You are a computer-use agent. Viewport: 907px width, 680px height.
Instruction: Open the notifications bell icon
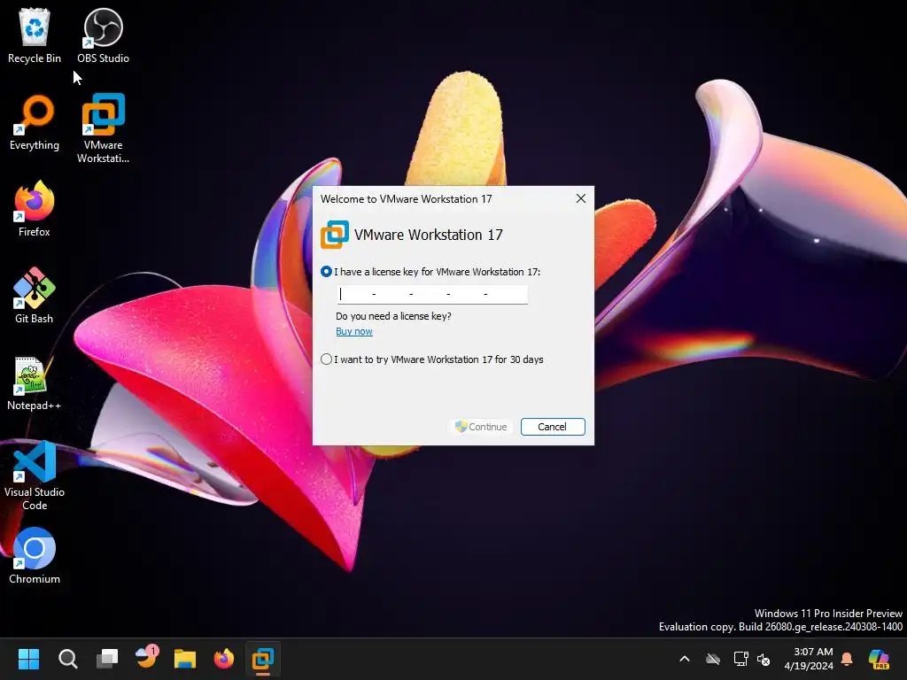pyautogui.click(x=847, y=659)
